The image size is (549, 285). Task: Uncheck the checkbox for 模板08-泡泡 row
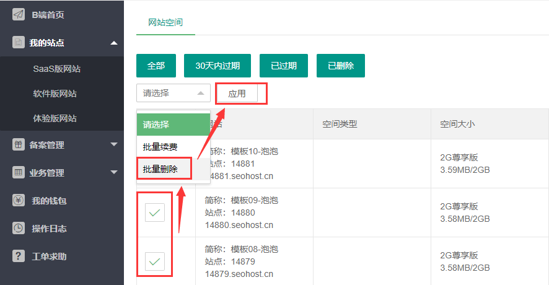tap(155, 261)
